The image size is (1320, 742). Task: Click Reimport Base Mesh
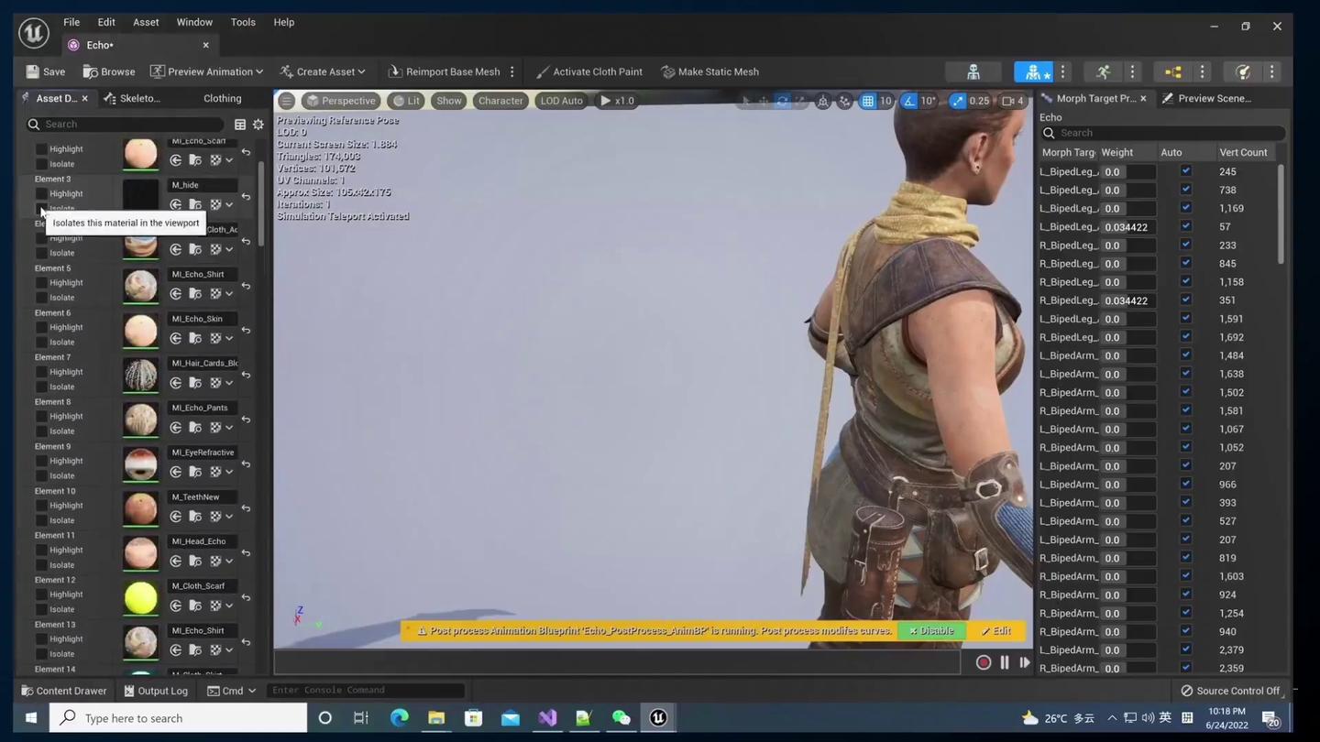(445, 71)
